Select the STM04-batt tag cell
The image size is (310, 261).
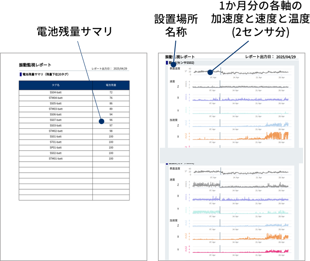pos(55,98)
